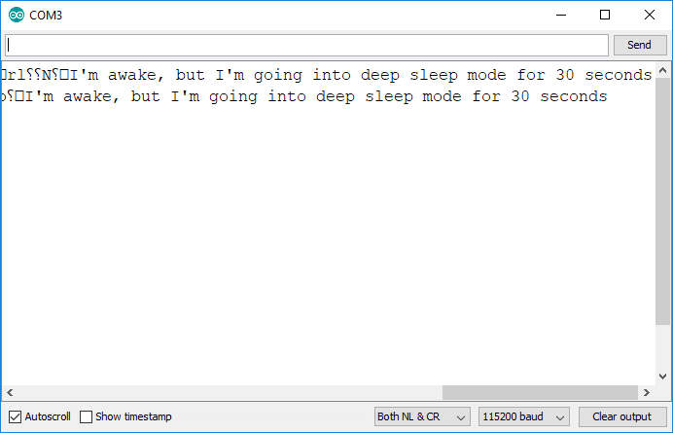Maximize the COM3 serial monitor window
Viewport: 673px width, 433px height.
pos(605,15)
